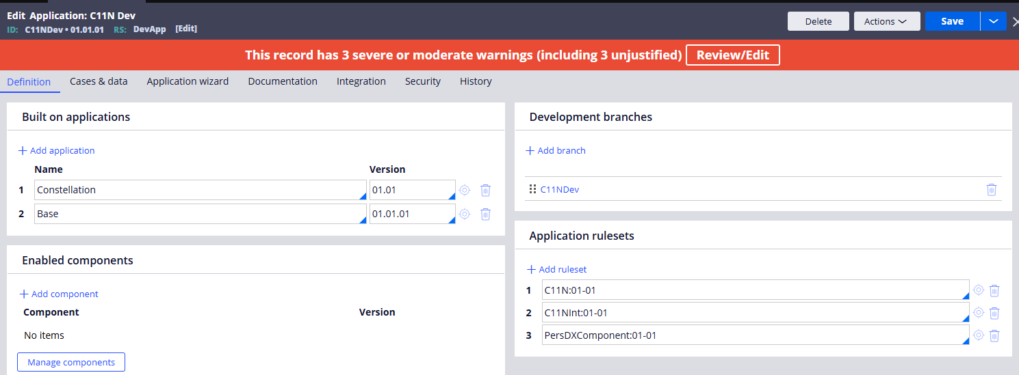Viewport: 1019px width, 375px height.
Task: Delete the Base built-on application row
Action: pos(485,214)
